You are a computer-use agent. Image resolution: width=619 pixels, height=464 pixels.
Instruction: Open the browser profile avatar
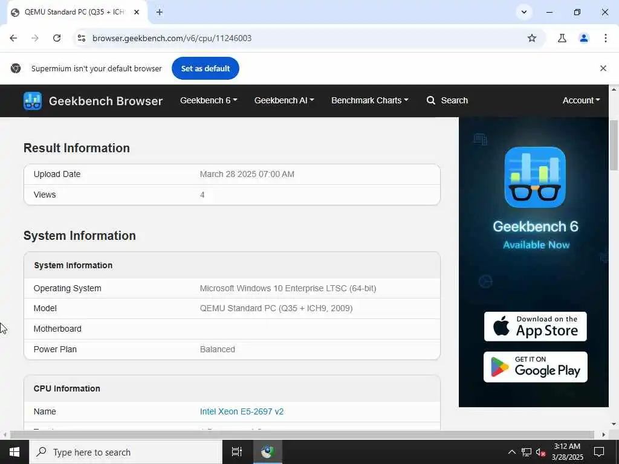tap(584, 38)
